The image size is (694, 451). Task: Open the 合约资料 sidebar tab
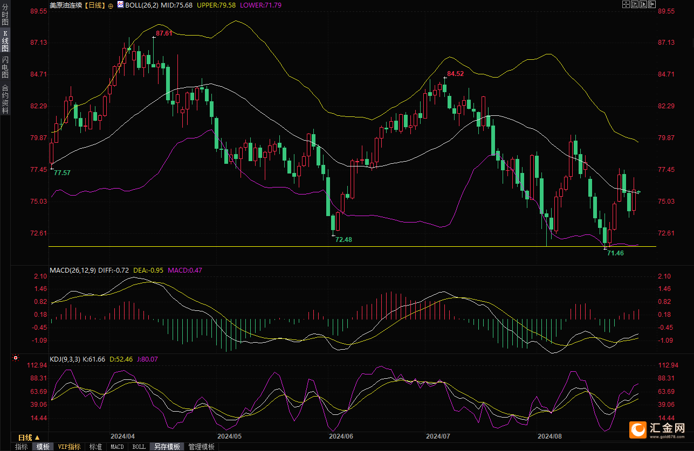point(5,99)
